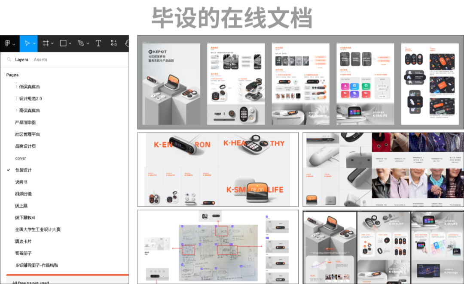The image size is (464, 284).
Task: Open the Frame tool options chevron
Action: tap(52, 44)
